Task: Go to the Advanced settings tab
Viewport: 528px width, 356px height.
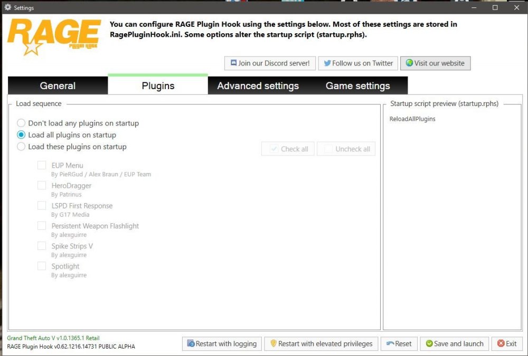Action: pos(258,85)
